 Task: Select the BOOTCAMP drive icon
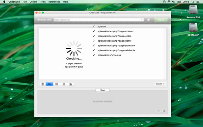point(193,27)
